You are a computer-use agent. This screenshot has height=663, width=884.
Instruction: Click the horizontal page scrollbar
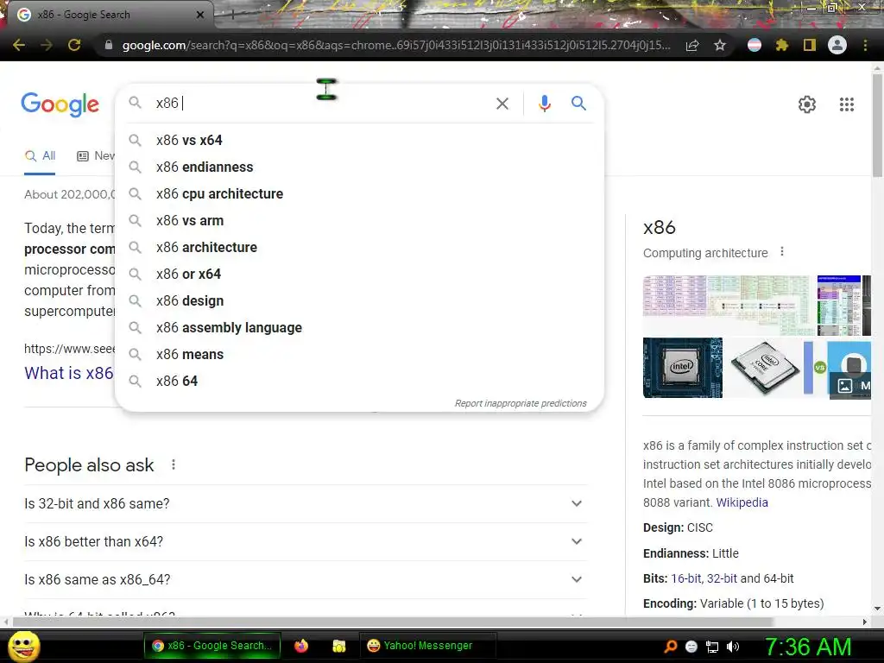[x=392, y=622]
